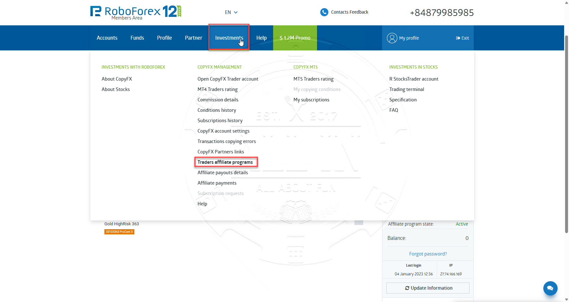Open Trading terminal link

[406, 89]
